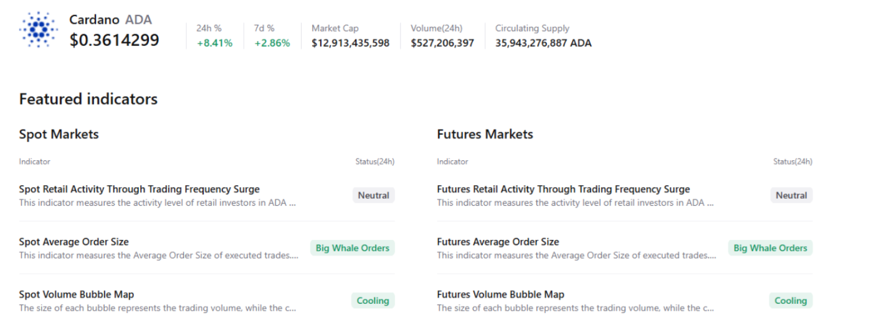Screen dimensions: 876x325
Task: Open the Futures Volume Bubble Map indicator
Action: click(x=500, y=295)
